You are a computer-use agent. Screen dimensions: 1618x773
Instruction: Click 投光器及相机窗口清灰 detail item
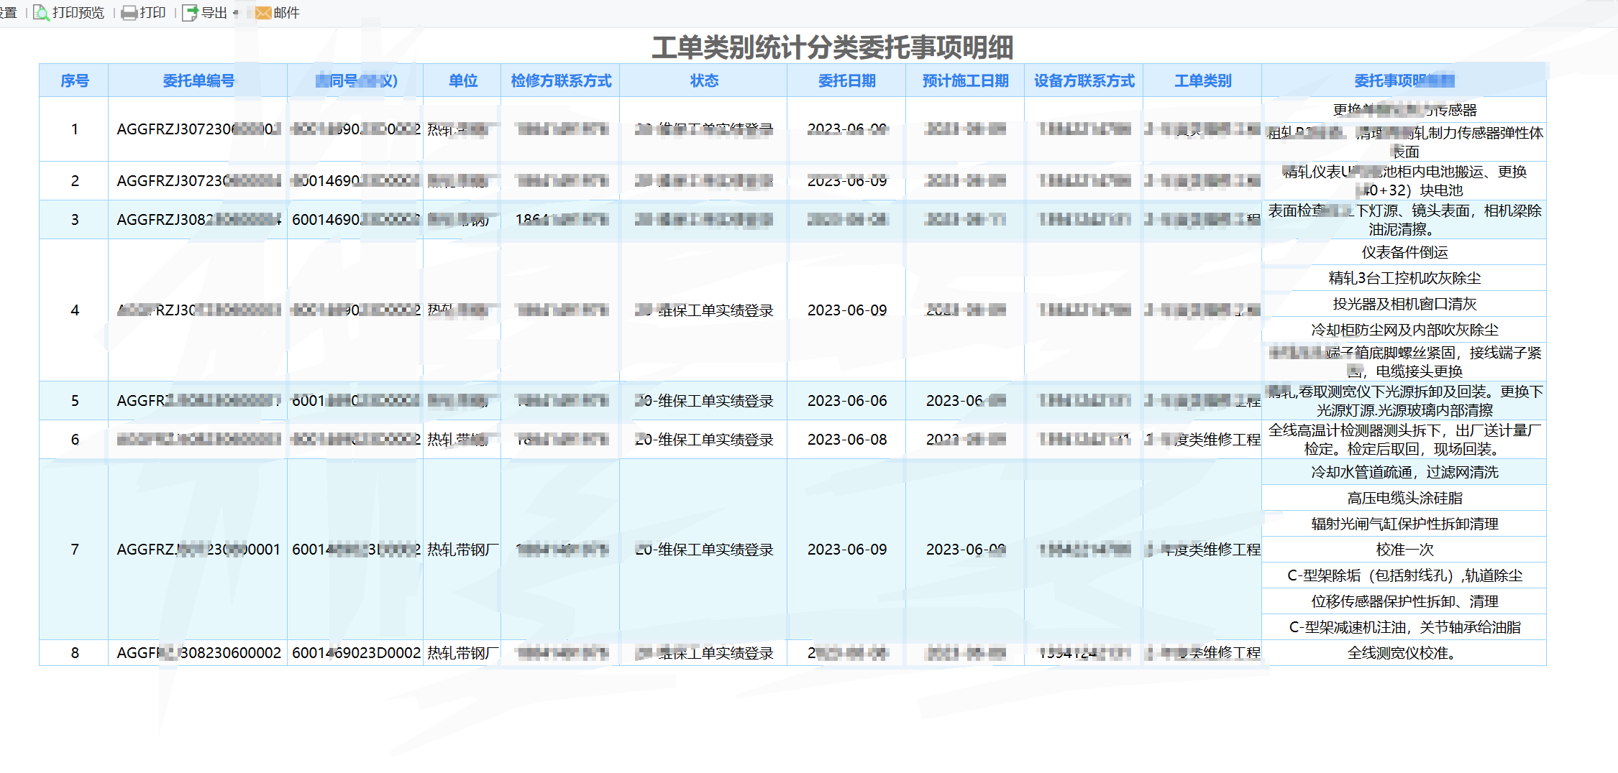click(x=1404, y=304)
